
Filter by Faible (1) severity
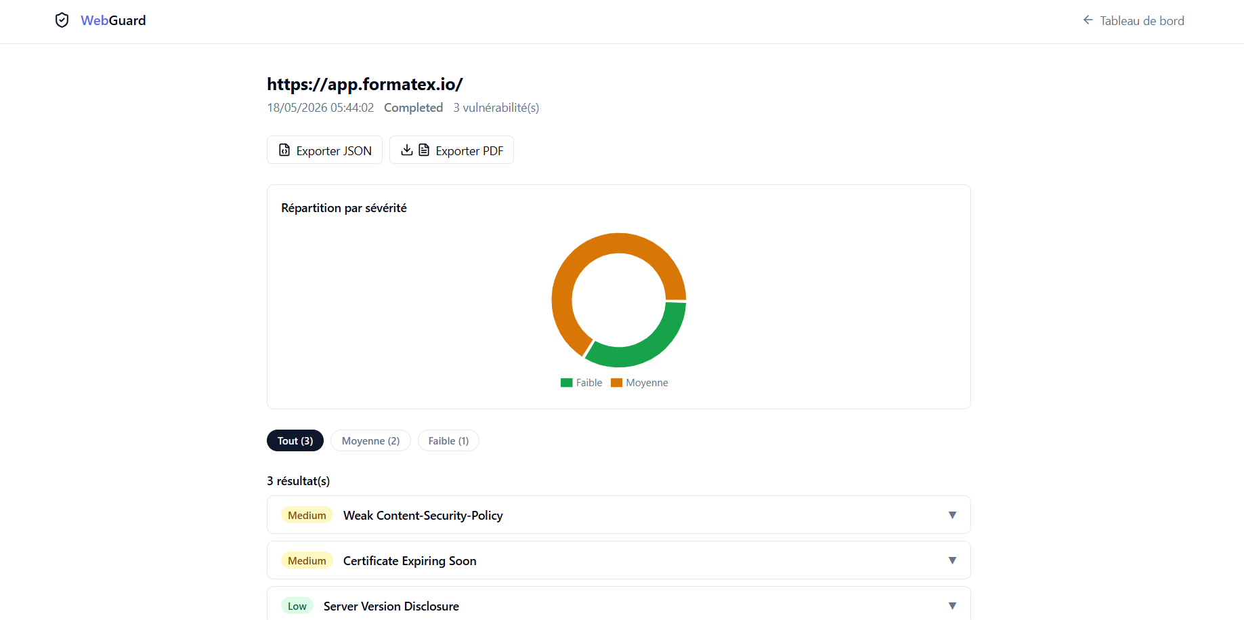tap(448, 440)
